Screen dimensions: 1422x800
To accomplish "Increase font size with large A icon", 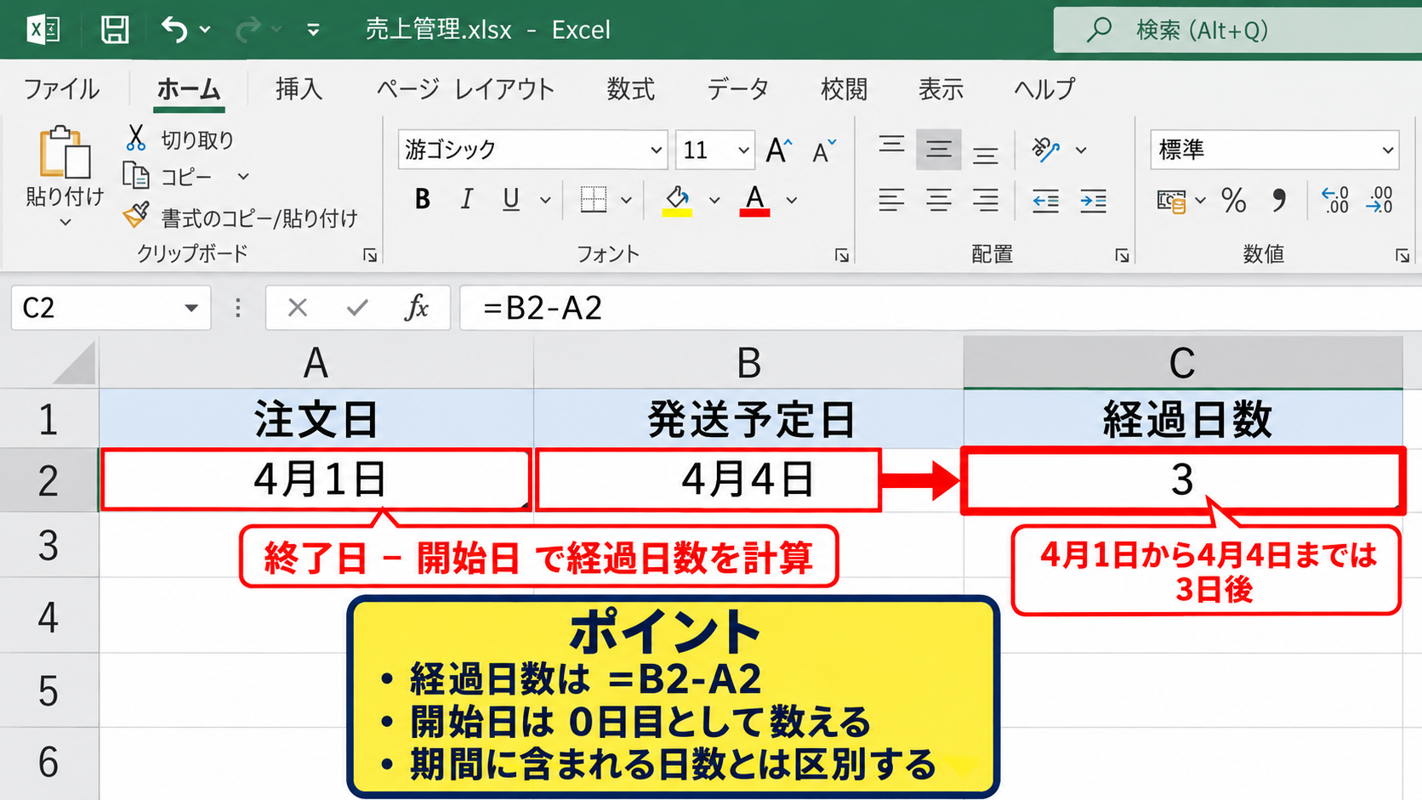I will [x=779, y=150].
